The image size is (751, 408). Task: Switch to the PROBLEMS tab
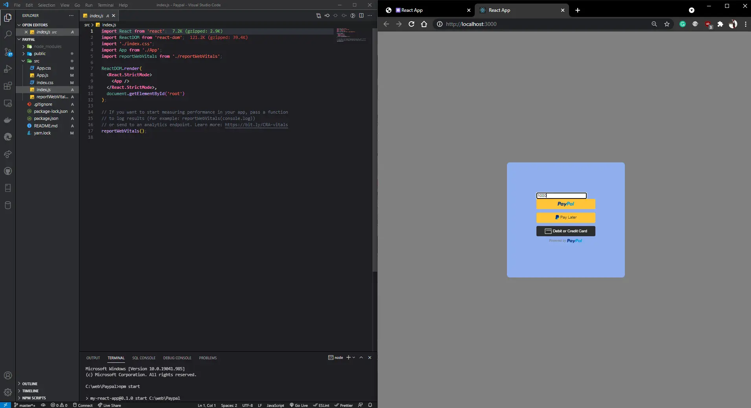click(207, 358)
